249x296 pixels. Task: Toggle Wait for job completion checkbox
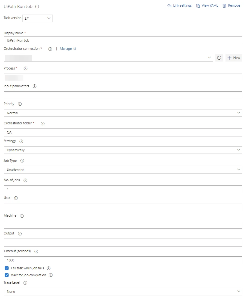[7, 275]
